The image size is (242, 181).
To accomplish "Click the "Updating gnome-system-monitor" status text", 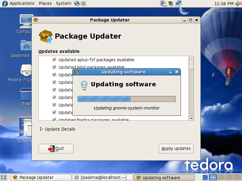I will pyautogui.click(x=126, y=108).
